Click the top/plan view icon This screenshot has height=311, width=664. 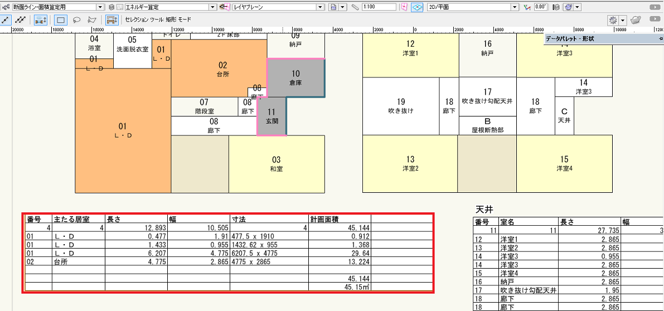[417, 7]
